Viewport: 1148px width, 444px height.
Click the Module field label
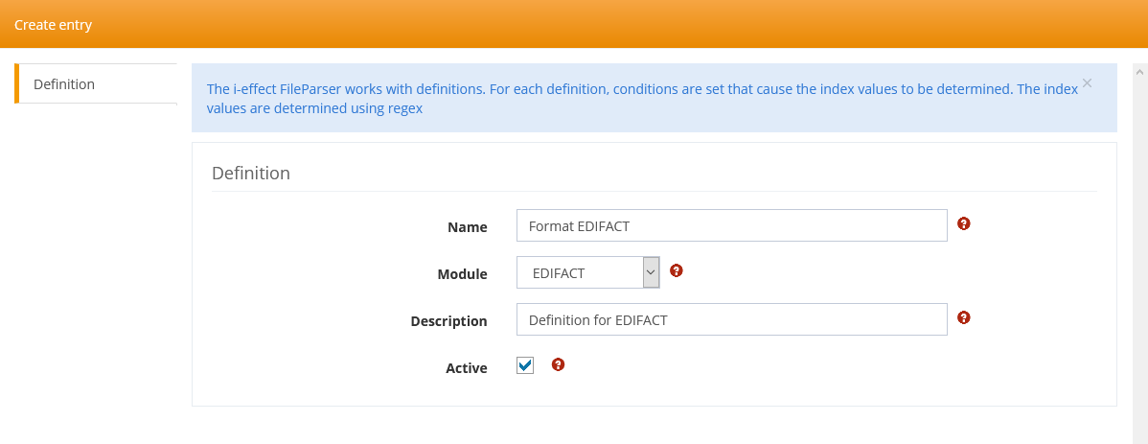pyautogui.click(x=462, y=274)
